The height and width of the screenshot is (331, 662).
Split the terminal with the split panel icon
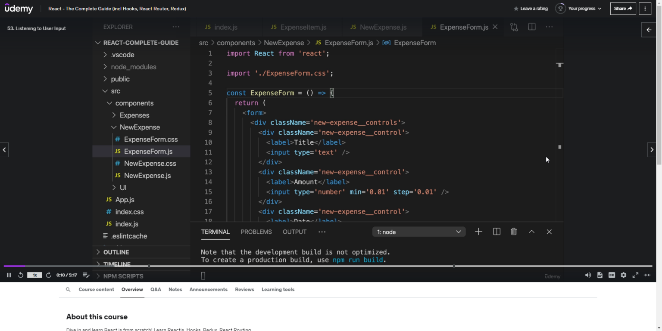pyautogui.click(x=496, y=232)
